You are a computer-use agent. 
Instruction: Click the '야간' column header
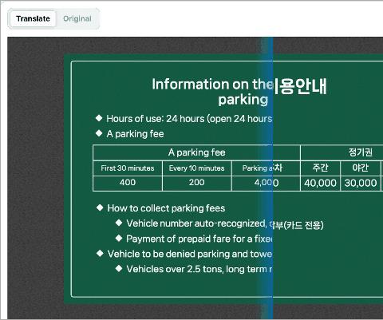(x=361, y=168)
